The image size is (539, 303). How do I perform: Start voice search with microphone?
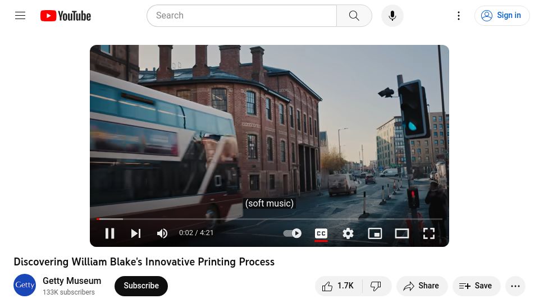tap(392, 16)
